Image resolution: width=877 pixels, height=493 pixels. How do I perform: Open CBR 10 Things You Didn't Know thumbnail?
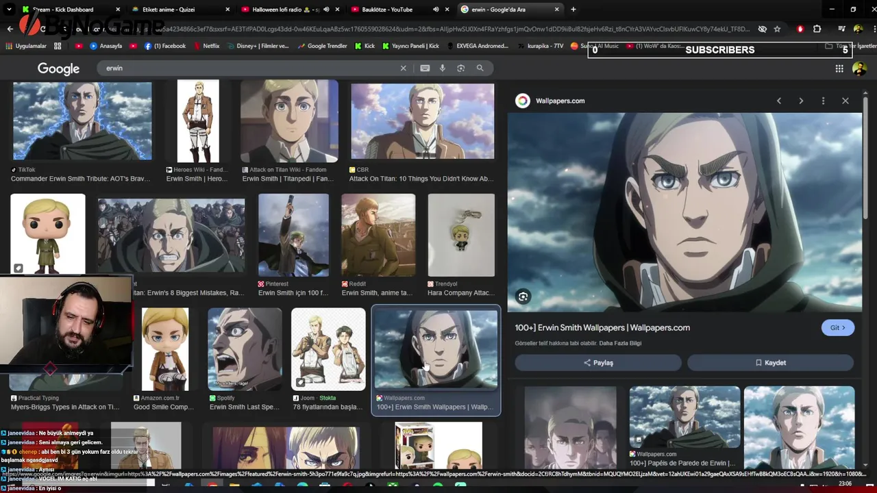422,121
